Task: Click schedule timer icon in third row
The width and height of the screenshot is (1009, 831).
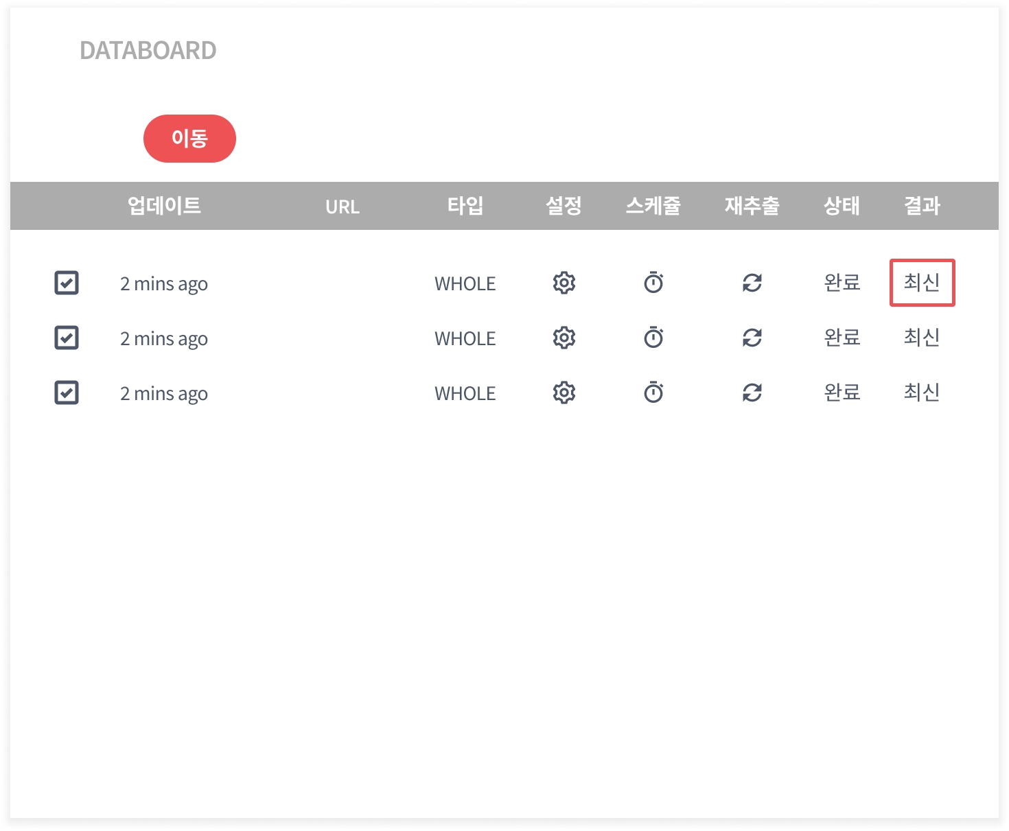Action: click(x=653, y=393)
